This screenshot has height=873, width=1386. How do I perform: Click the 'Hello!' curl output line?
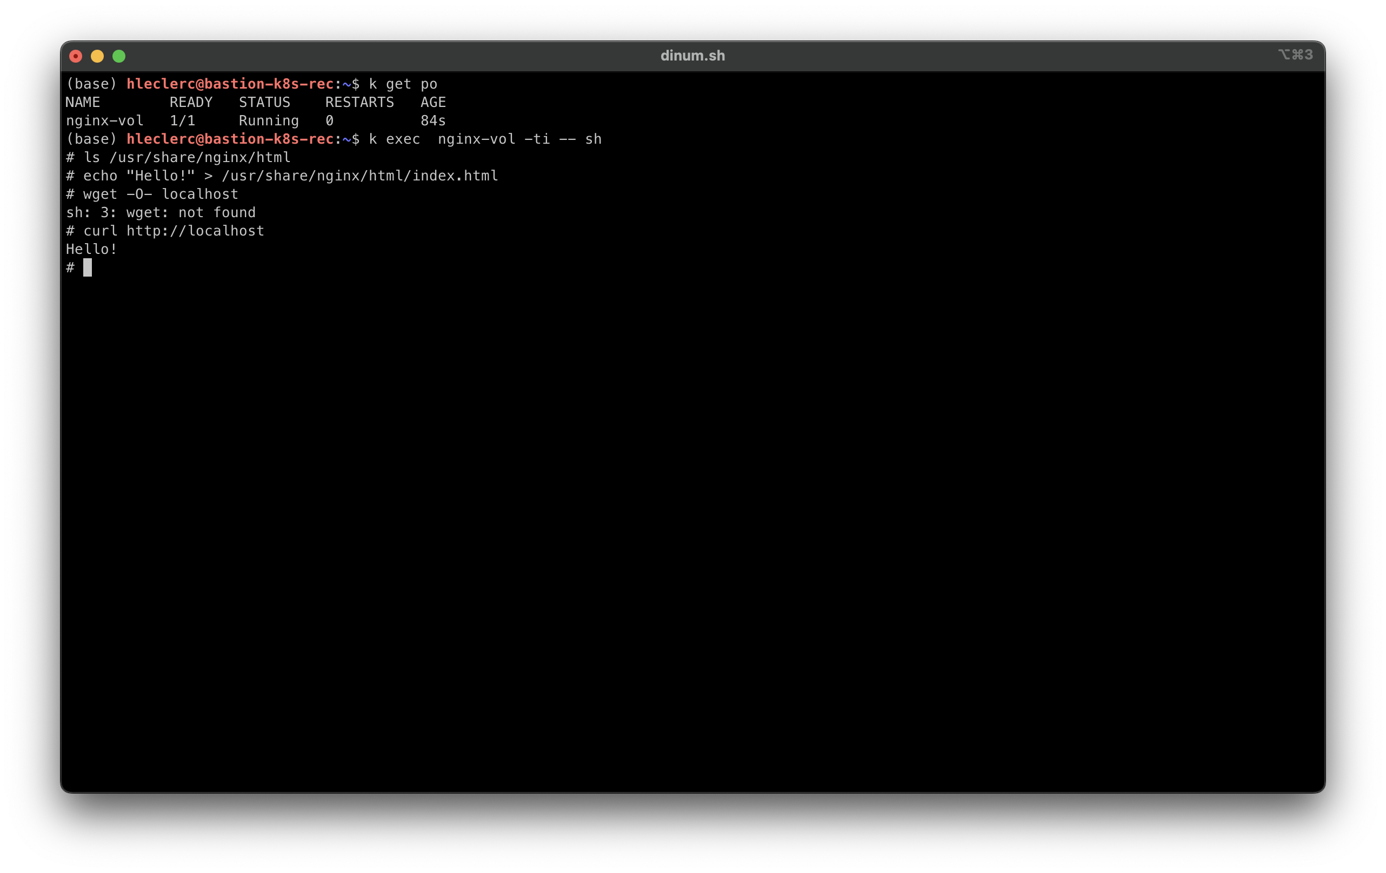[x=91, y=249]
